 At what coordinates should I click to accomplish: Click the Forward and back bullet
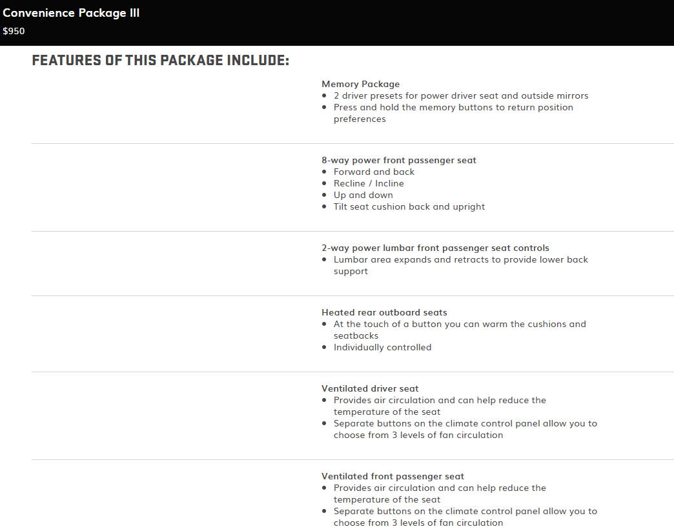(374, 172)
